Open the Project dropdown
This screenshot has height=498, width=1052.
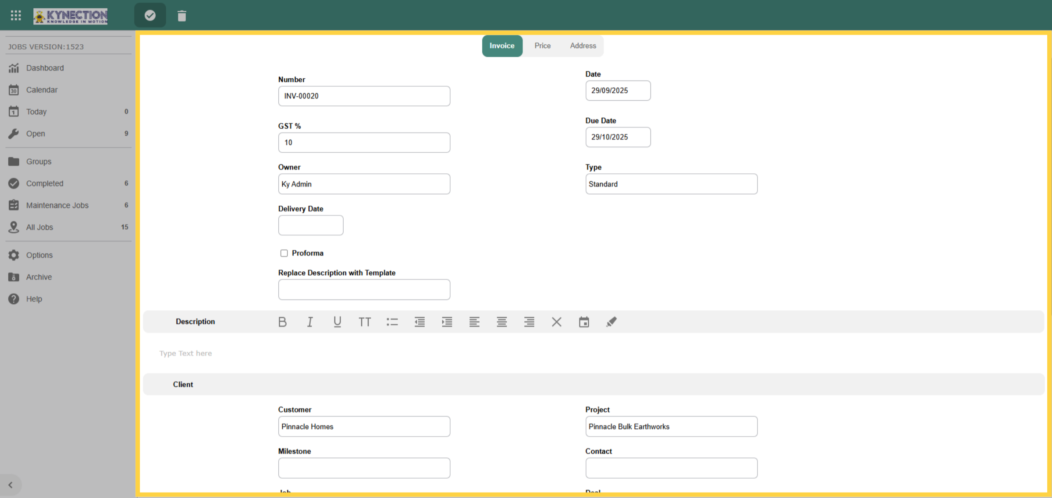671,427
